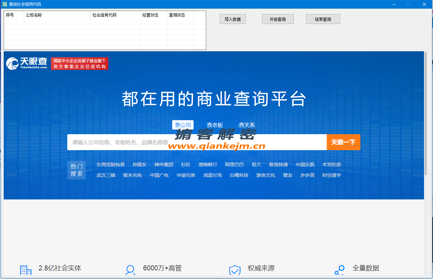Open hot search 中国广电
The image size is (433, 279).
click(159, 175)
